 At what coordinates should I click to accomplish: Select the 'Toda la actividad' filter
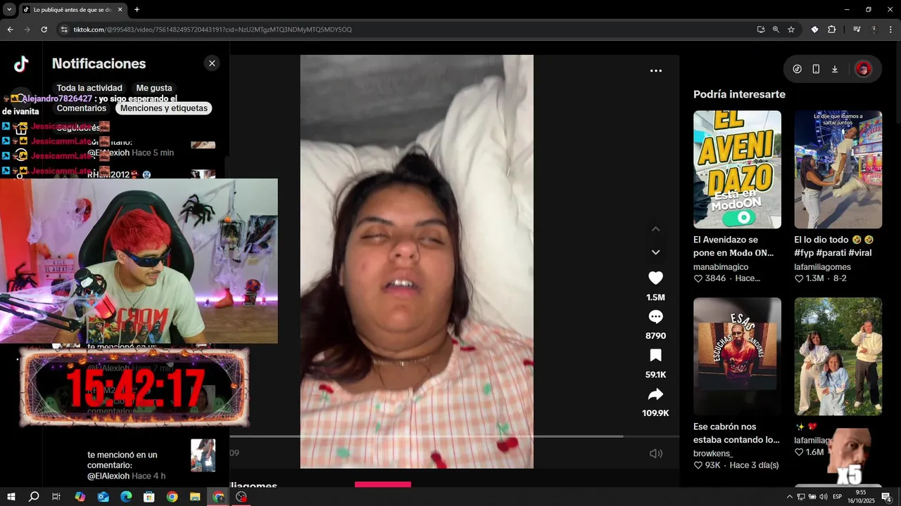click(89, 89)
